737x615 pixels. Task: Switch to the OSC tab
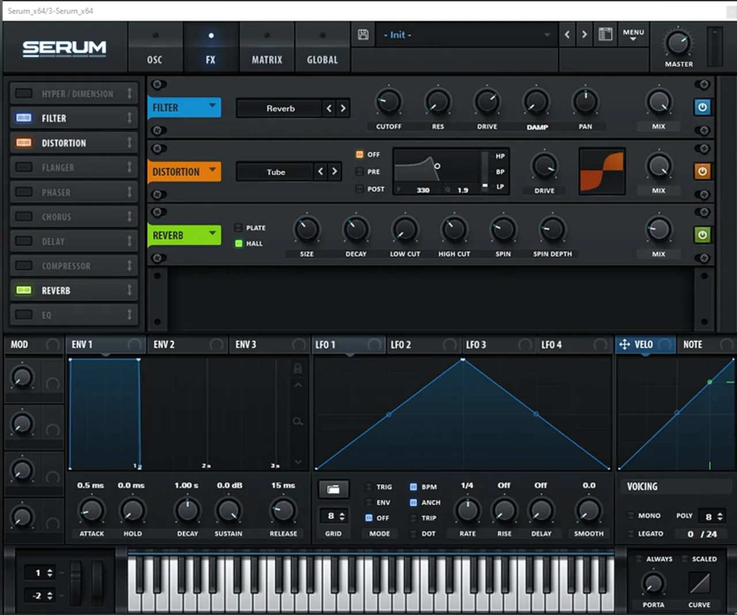tap(154, 48)
